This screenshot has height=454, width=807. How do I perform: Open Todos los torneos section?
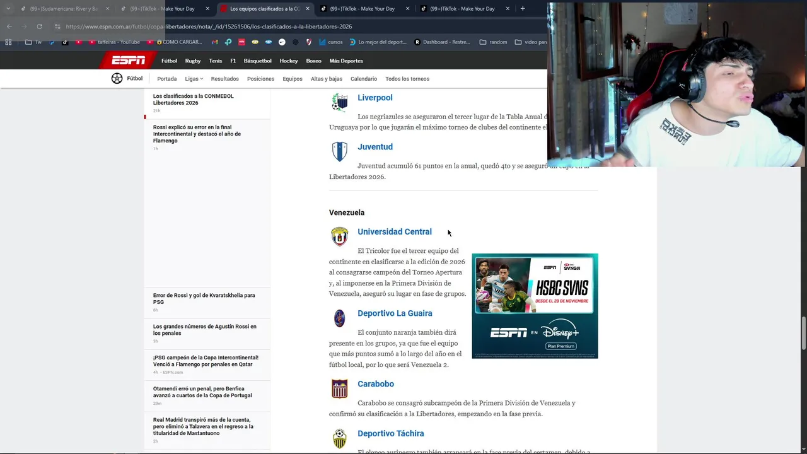(x=407, y=79)
